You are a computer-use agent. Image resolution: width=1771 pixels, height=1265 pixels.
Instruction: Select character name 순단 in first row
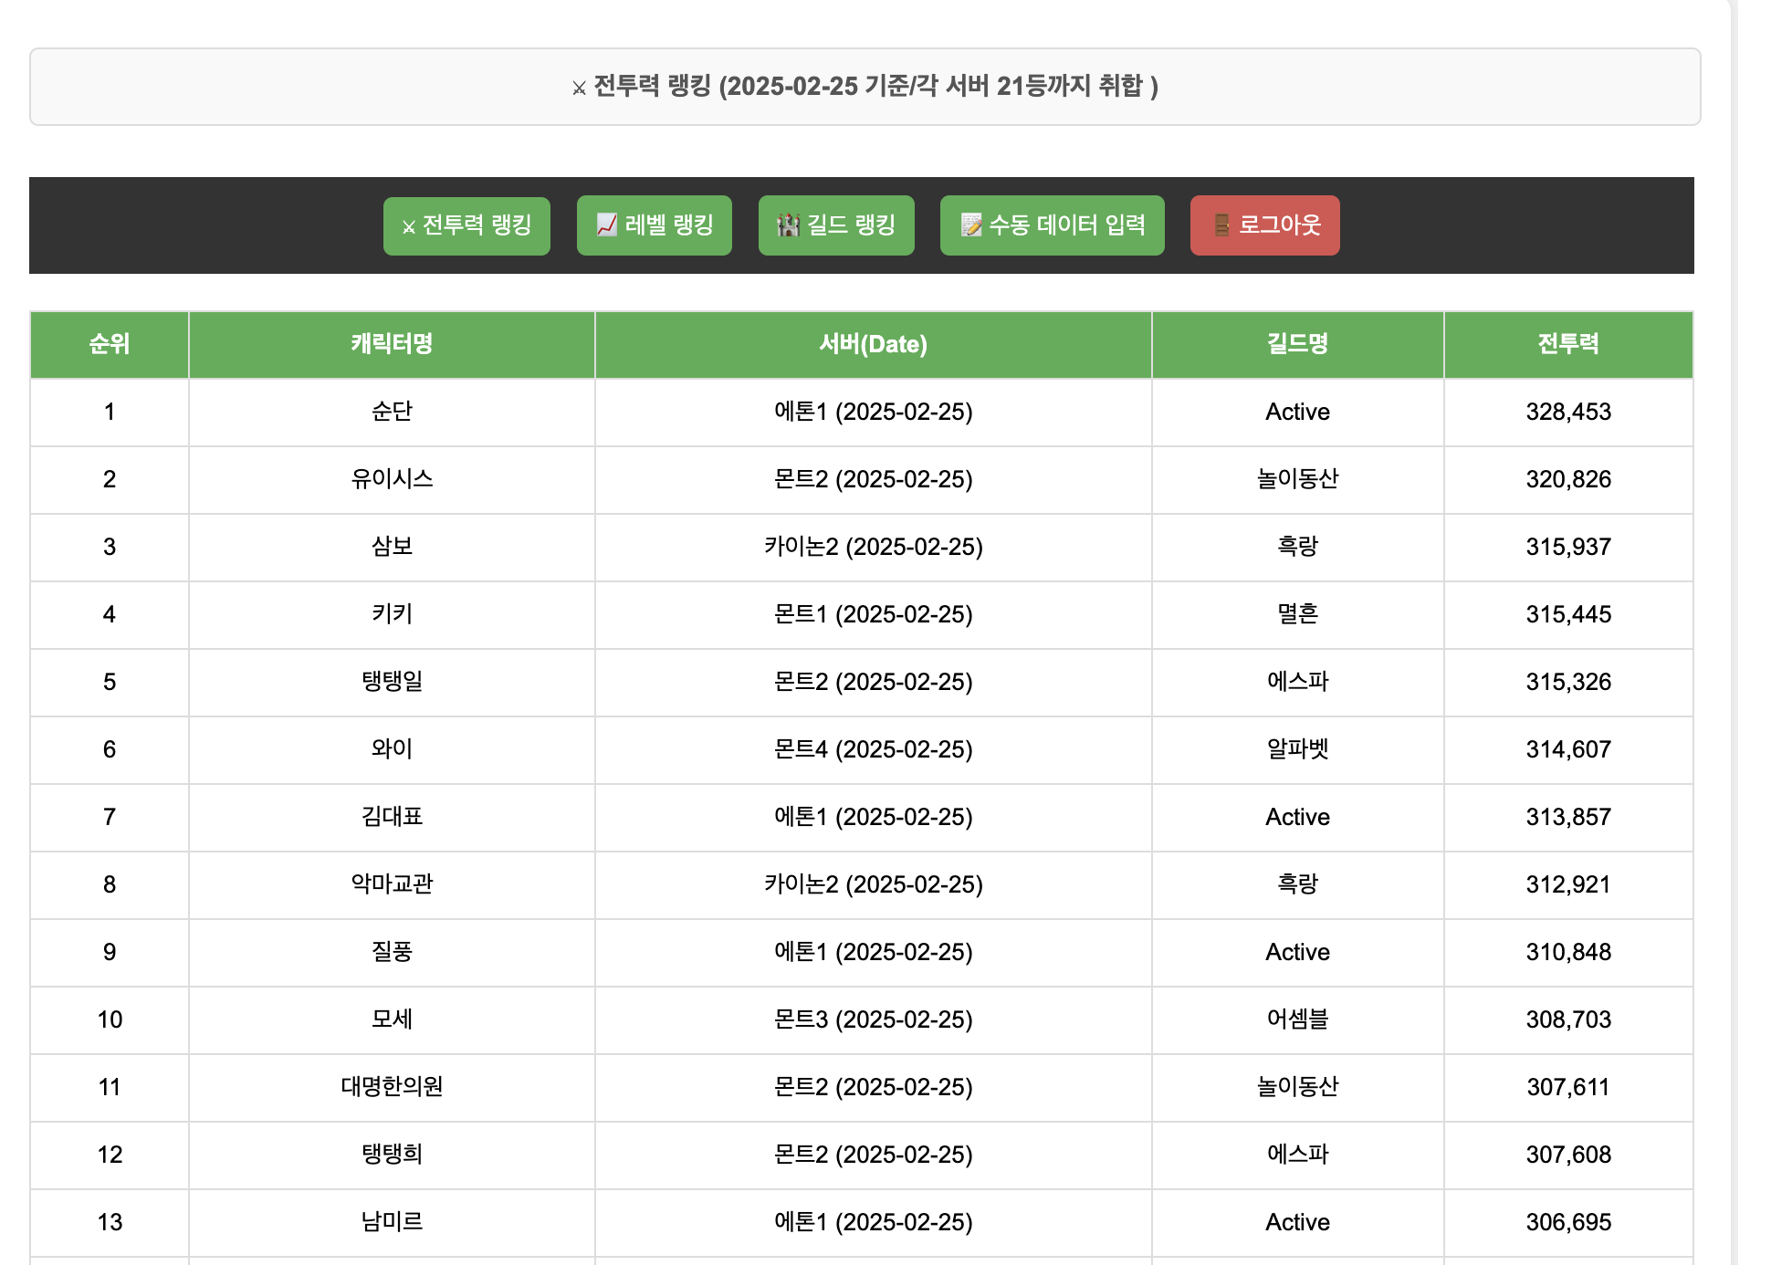click(392, 412)
